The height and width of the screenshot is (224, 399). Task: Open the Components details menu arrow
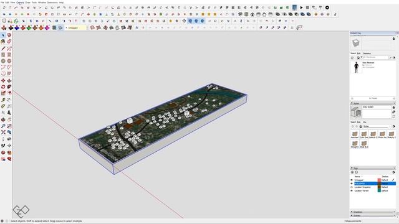394,58
